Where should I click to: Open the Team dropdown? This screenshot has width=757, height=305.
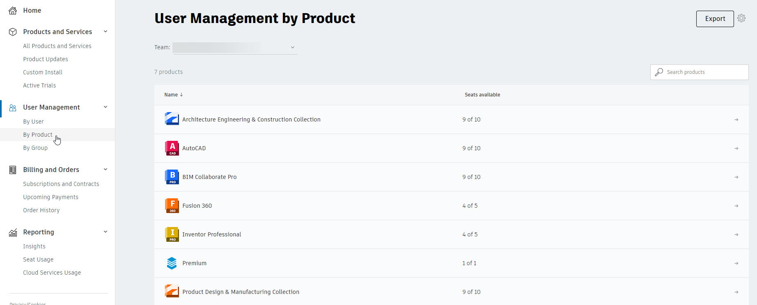coord(235,48)
